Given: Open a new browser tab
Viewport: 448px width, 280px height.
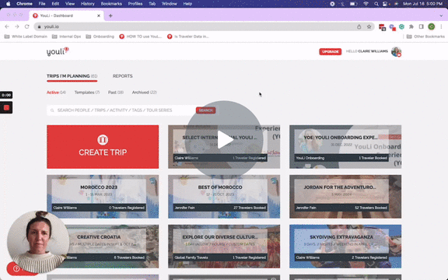Looking at the screenshot, I should 110,16.
